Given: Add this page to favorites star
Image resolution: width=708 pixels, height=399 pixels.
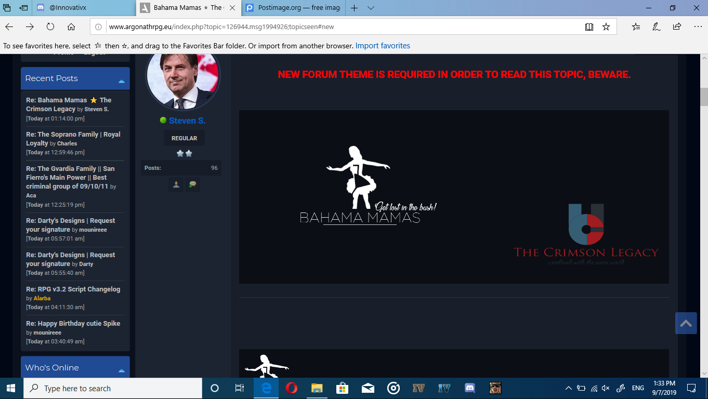Looking at the screenshot, I should tap(606, 27).
